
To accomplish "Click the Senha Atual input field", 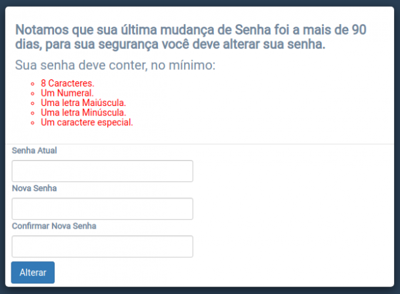I will click(x=102, y=171).
